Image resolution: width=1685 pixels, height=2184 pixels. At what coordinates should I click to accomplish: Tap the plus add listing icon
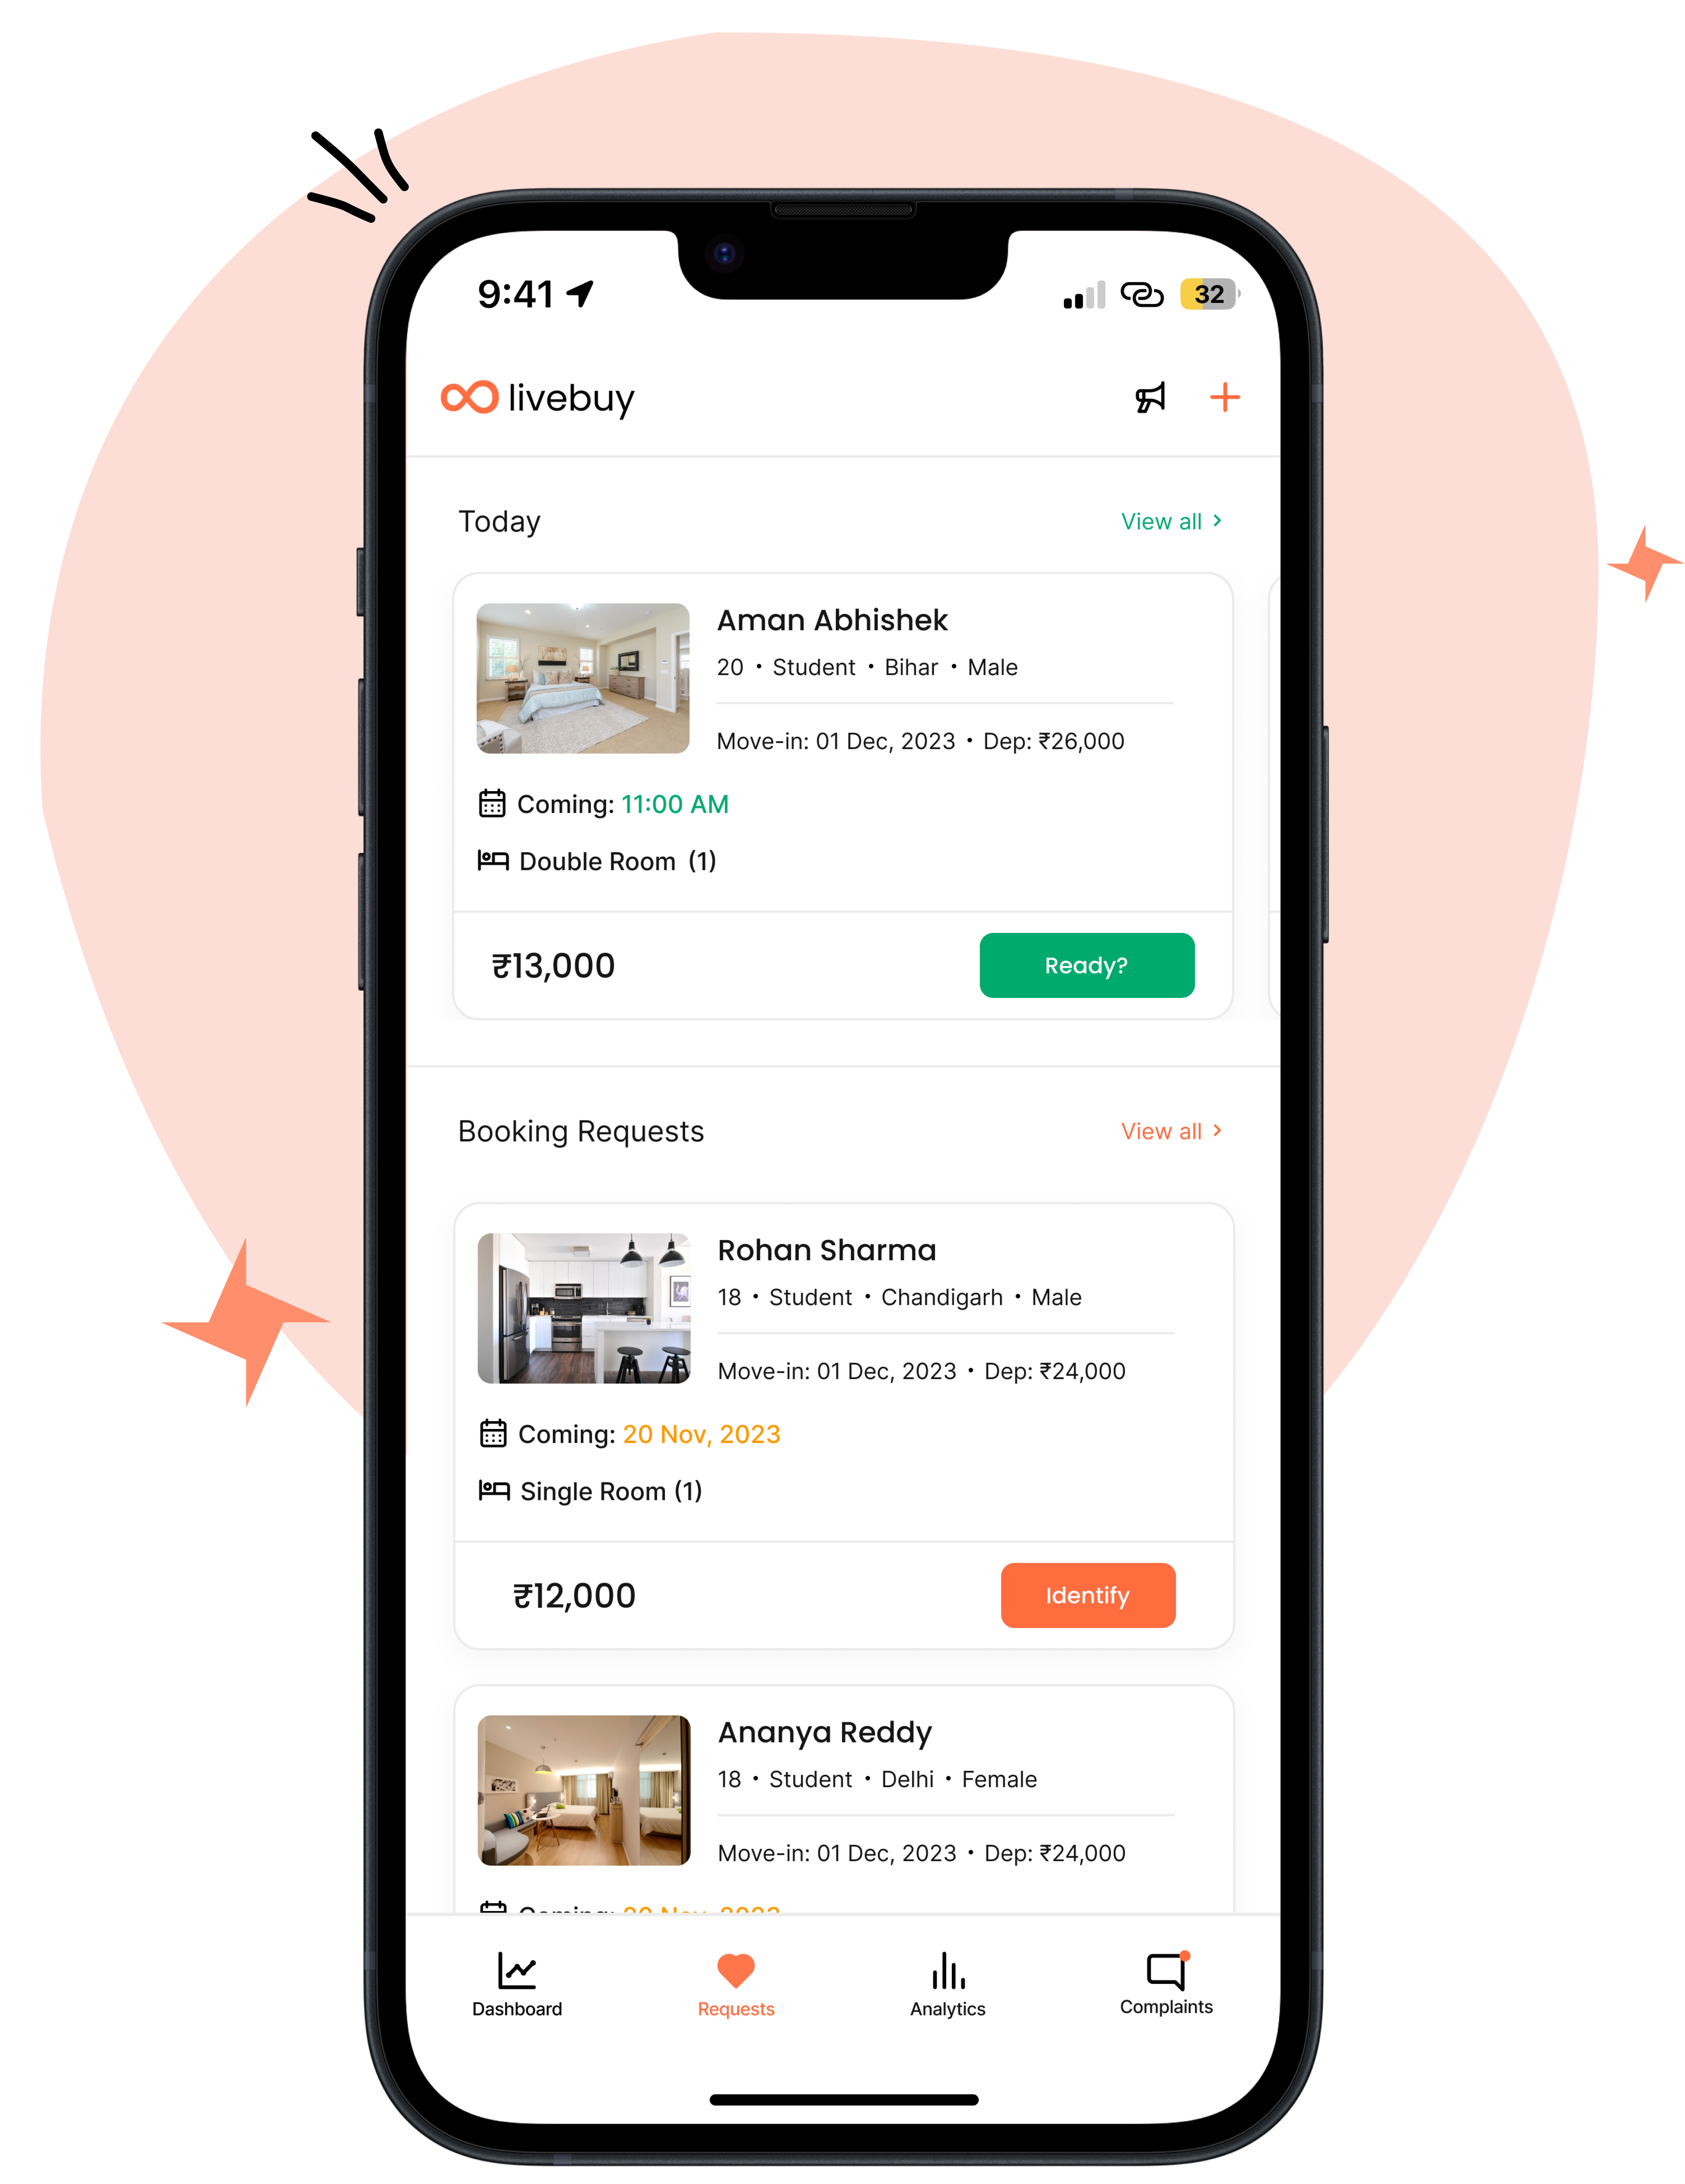[1223, 396]
